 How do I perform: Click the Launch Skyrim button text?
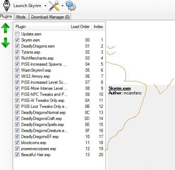(27, 6)
